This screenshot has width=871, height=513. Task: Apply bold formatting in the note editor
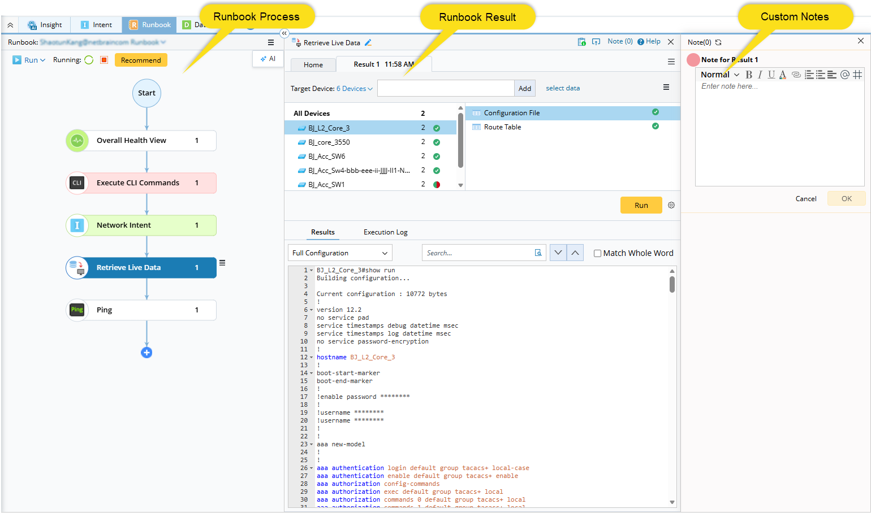(749, 75)
